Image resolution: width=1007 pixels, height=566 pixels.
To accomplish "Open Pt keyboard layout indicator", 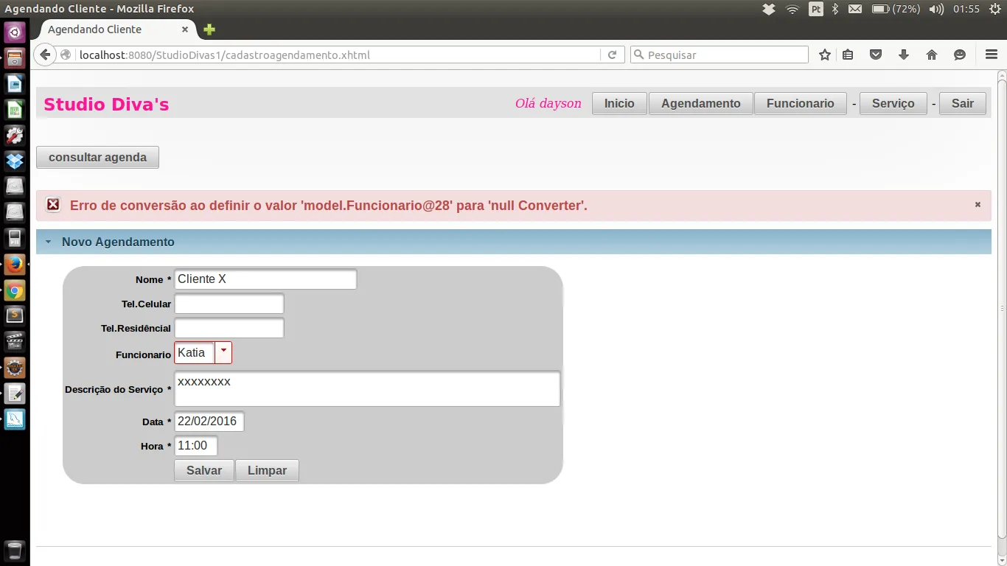I will (x=816, y=9).
